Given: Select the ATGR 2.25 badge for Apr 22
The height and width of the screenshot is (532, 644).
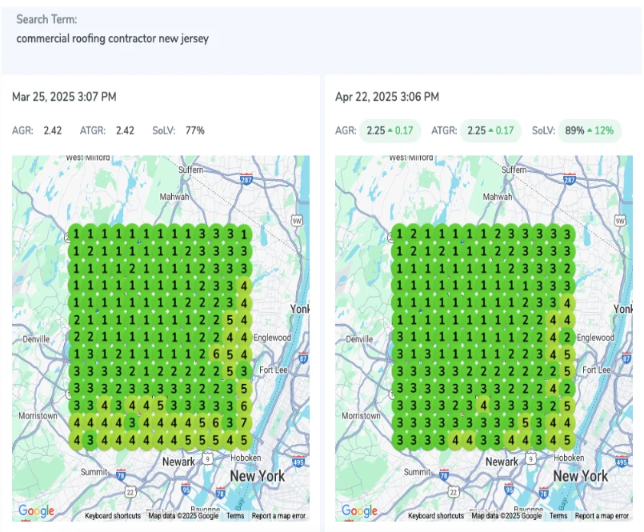Looking at the screenshot, I should pos(490,130).
